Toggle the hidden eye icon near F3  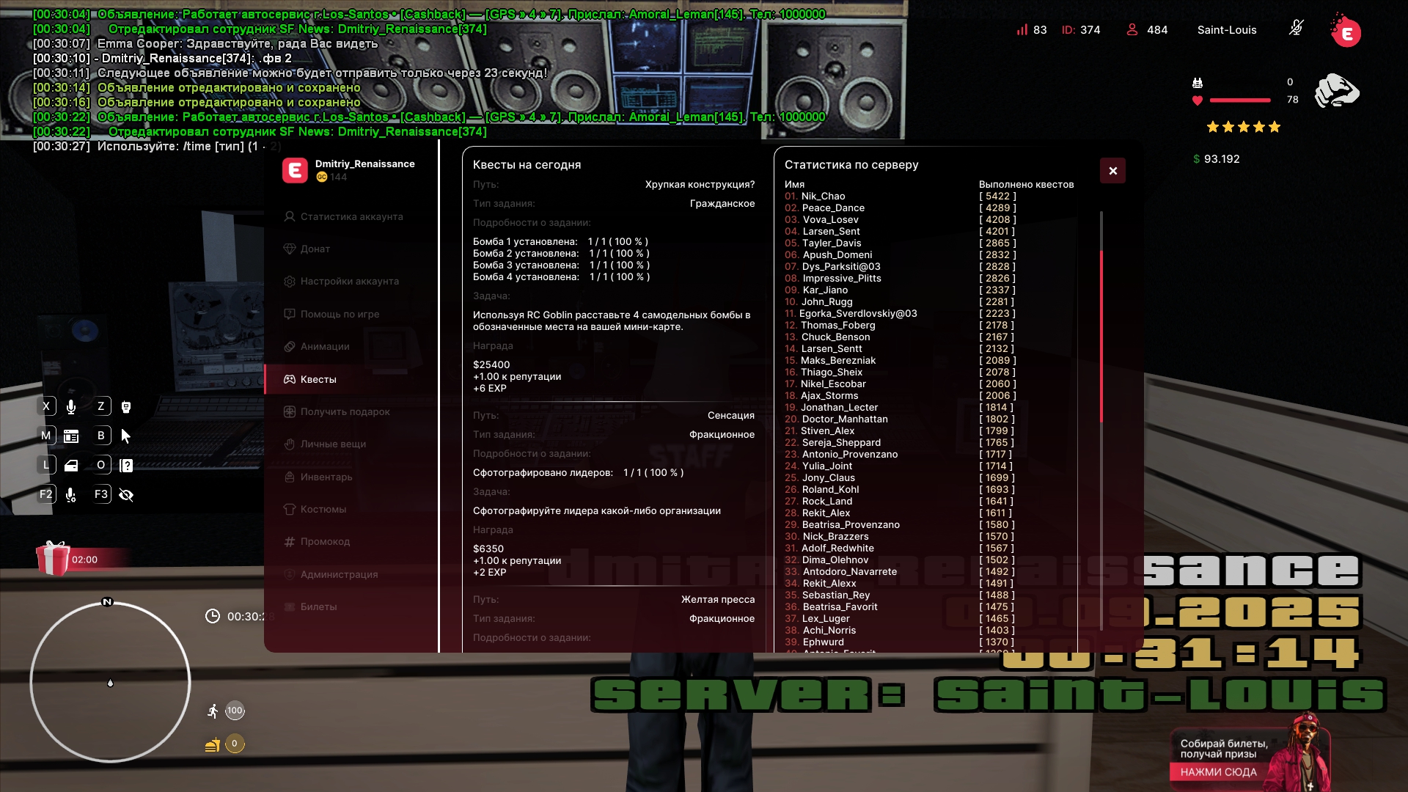[x=126, y=495]
